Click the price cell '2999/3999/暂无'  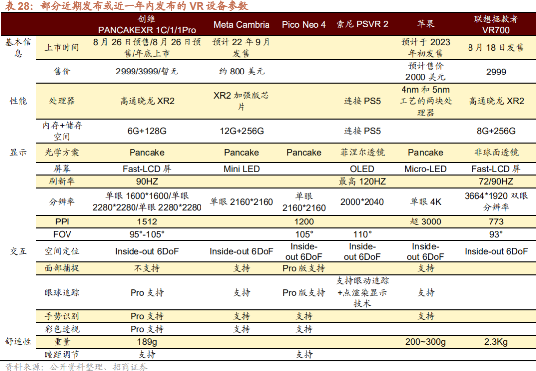click(146, 71)
